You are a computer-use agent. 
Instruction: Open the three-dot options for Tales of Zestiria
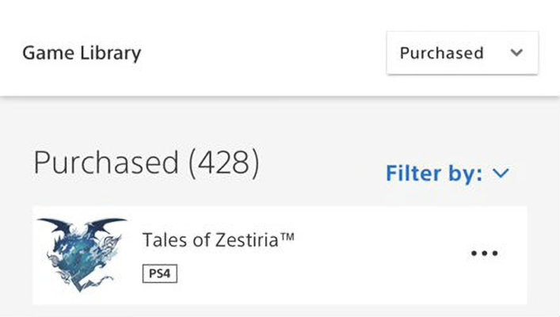[484, 254]
